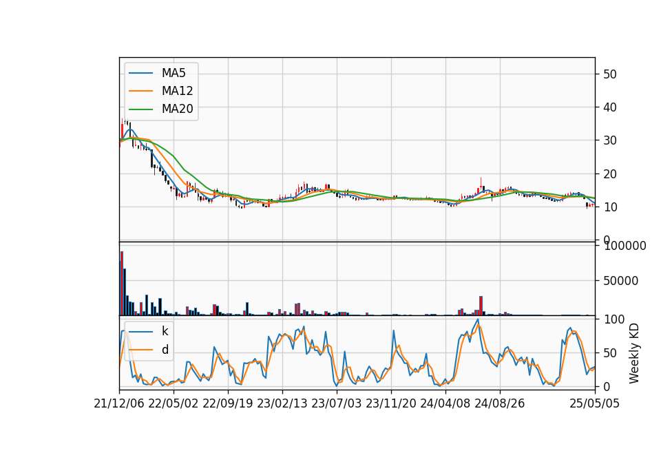
Task: Click the Weekly KD axis title
Action: [x=633, y=354]
